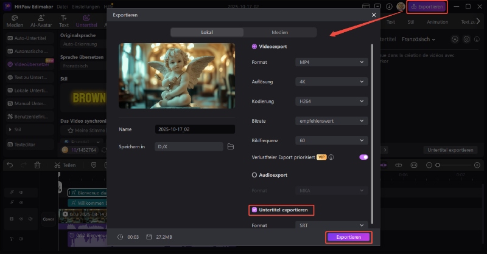Click the trash icon in the timeline toolbar
The height and width of the screenshot is (254, 487).
tap(38, 165)
